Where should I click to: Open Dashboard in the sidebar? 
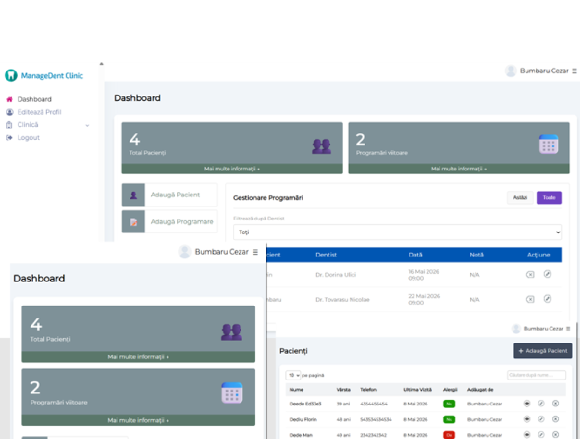34,99
